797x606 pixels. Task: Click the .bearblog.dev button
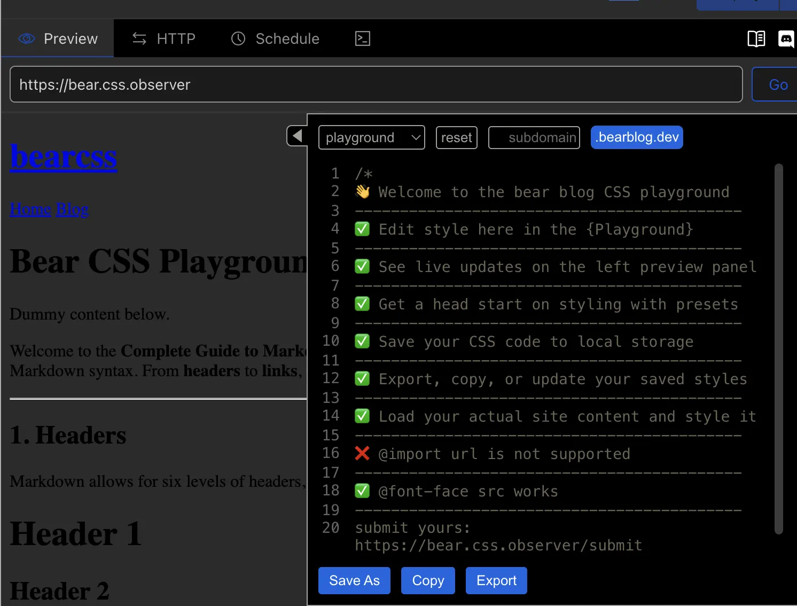[637, 137]
